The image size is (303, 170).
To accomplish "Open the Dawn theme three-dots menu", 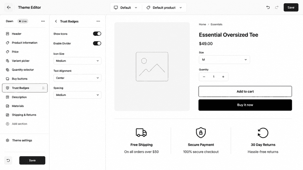I will (43, 21).
